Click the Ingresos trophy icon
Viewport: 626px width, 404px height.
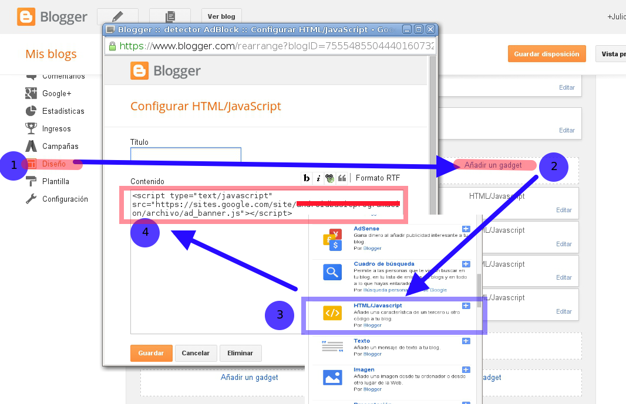coord(31,128)
